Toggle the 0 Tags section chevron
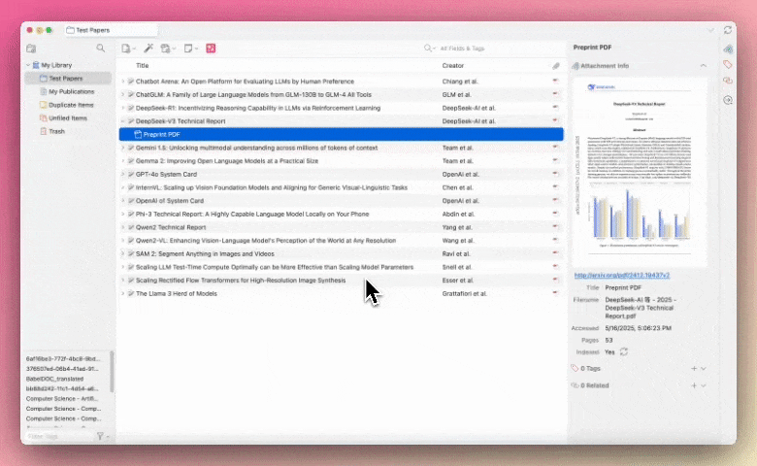The height and width of the screenshot is (466, 757). pos(704,369)
